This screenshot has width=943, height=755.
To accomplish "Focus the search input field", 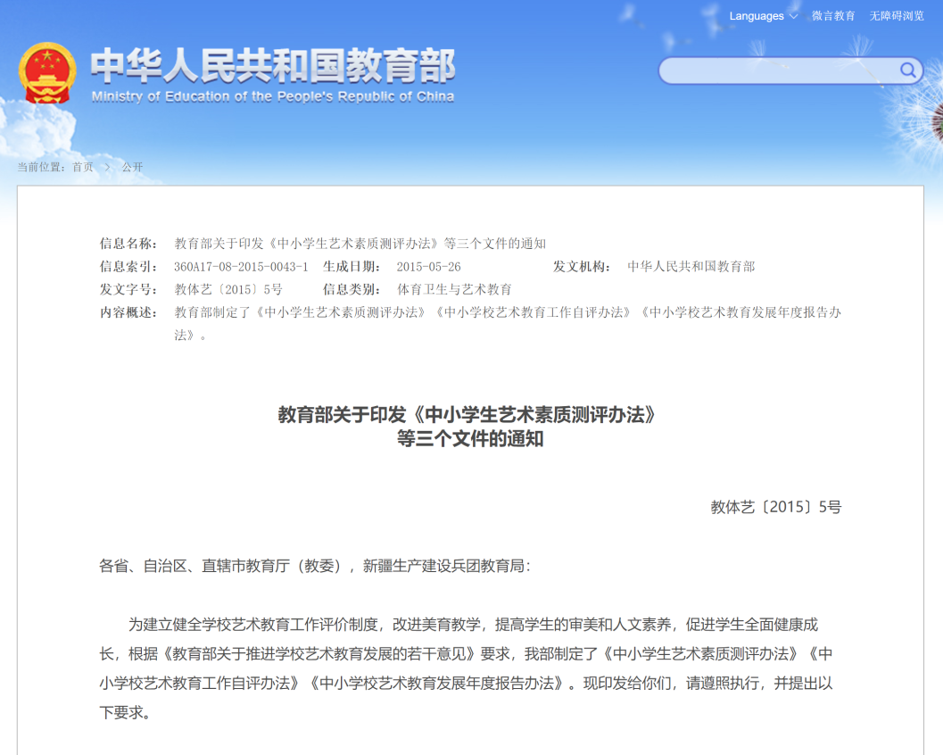I will click(778, 71).
